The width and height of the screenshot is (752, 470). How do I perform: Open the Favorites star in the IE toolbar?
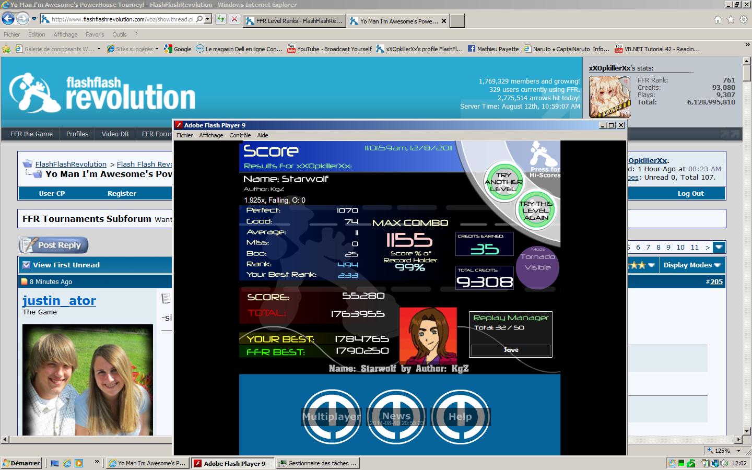(x=731, y=20)
